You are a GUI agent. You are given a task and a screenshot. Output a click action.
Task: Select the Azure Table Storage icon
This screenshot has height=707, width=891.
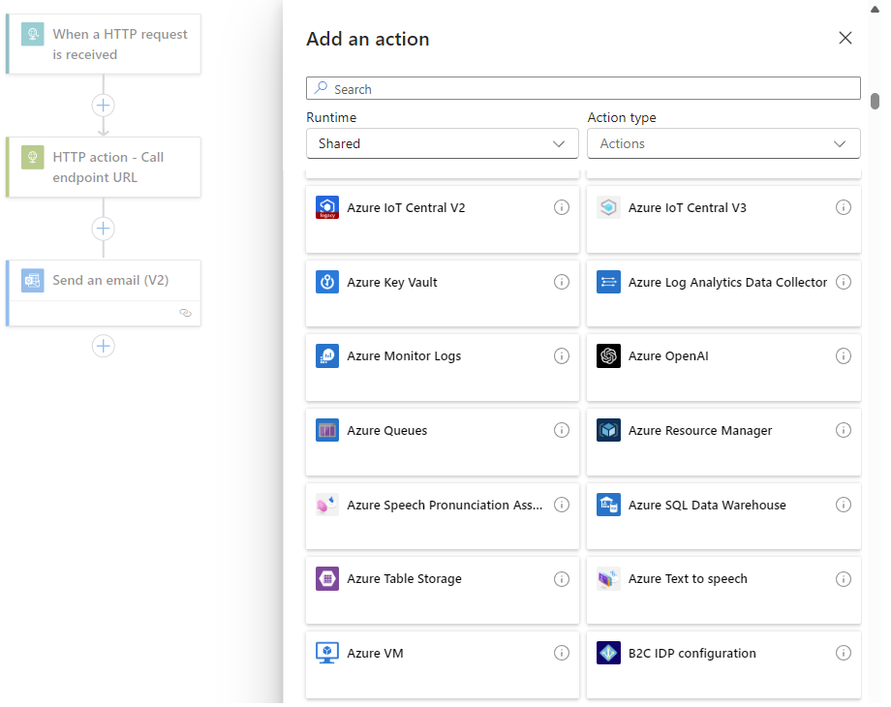(x=327, y=578)
